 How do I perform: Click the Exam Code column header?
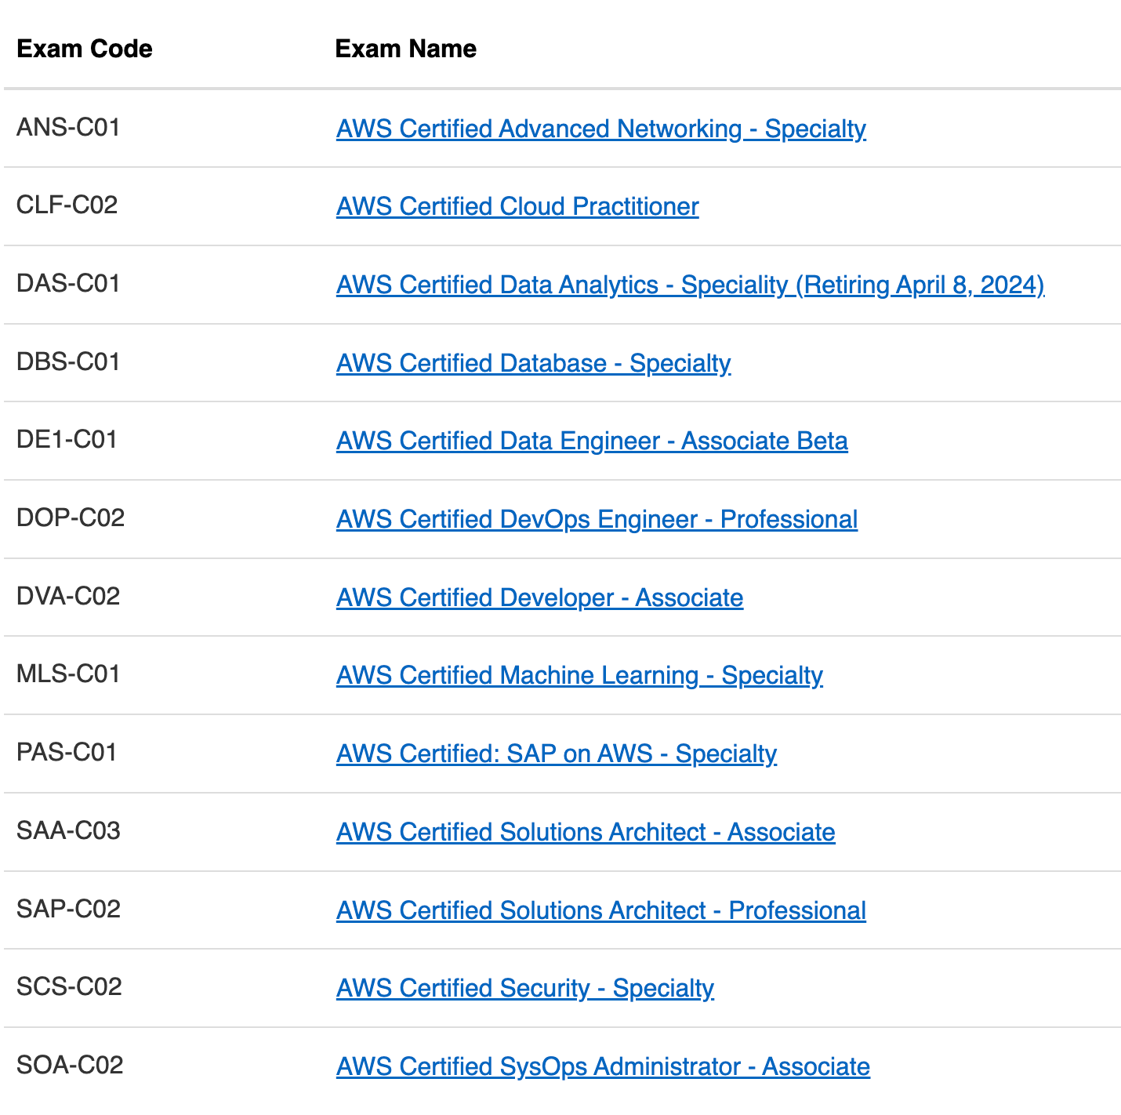pyautogui.click(x=85, y=49)
